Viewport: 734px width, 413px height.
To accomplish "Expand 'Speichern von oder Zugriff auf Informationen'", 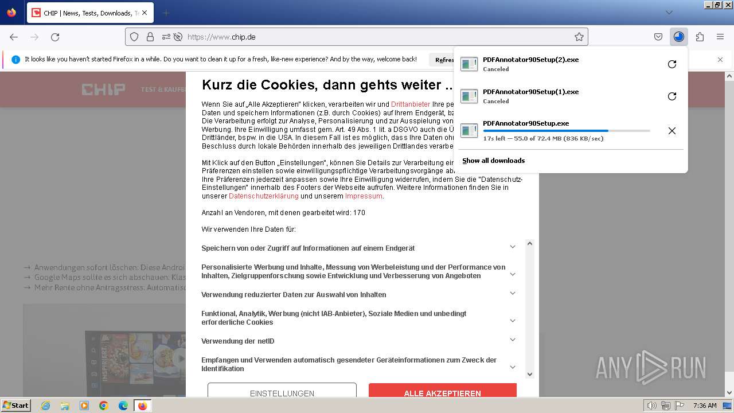I will point(513,247).
